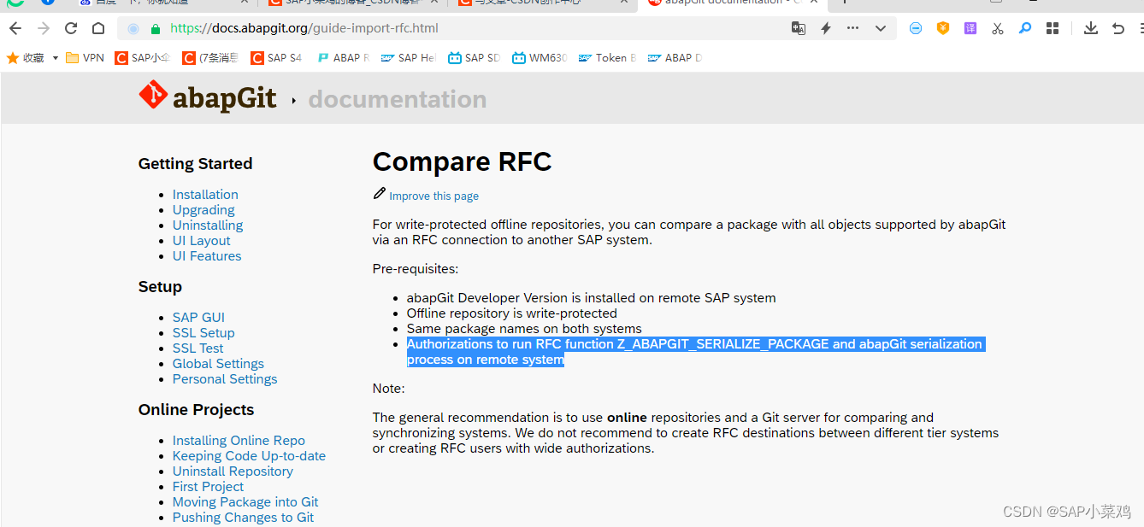Open the browser home page
Image resolution: width=1144 pixels, height=527 pixels.
click(98, 28)
